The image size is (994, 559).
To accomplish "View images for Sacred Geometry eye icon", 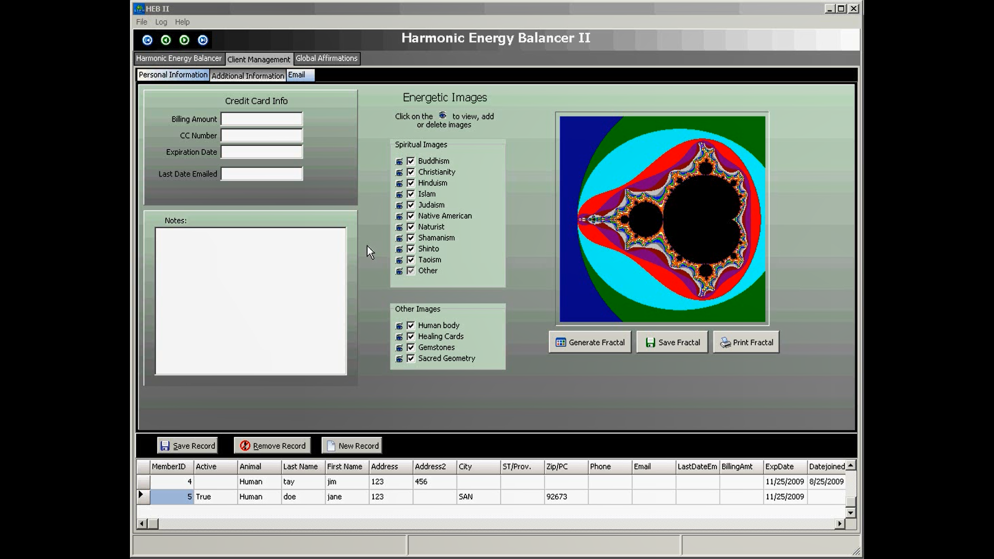I will coord(399,359).
